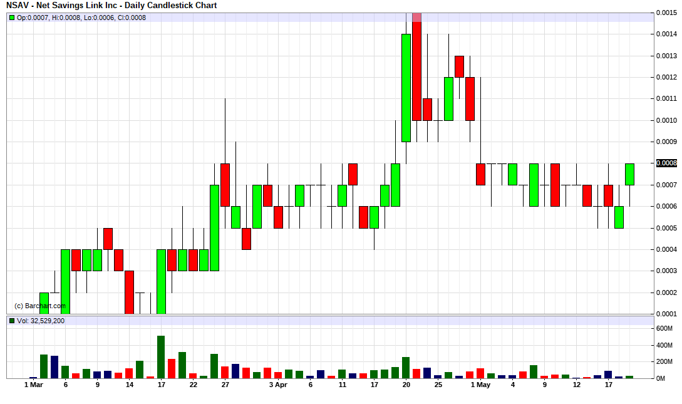Click the 200M volume axis label
682x404 pixels.
pos(664,362)
